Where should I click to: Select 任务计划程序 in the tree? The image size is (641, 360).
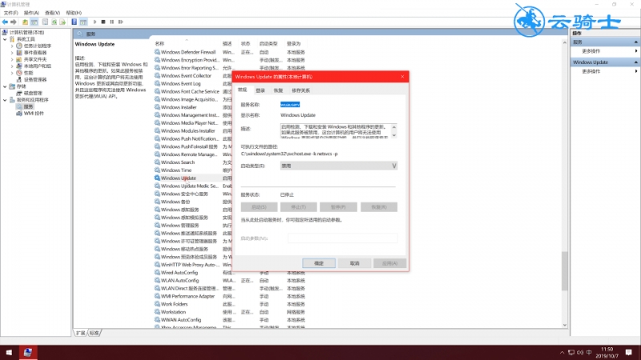37,46
